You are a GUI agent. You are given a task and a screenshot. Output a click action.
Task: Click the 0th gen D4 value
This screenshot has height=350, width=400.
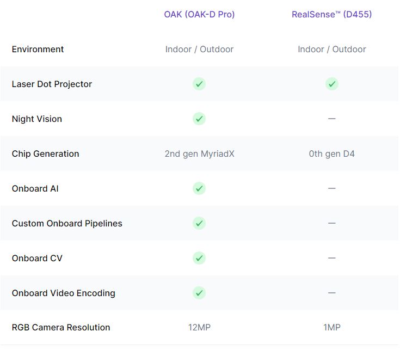point(331,153)
